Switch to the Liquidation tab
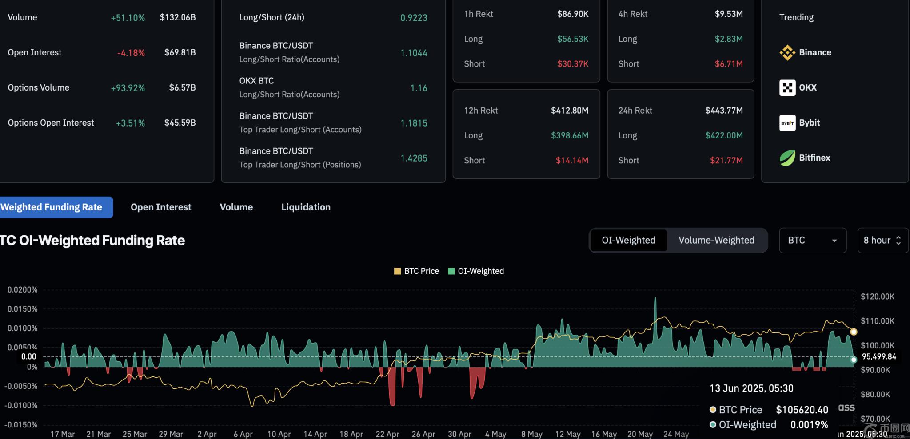Viewport: 910px width, 439px height. click(x=306, y=207)
